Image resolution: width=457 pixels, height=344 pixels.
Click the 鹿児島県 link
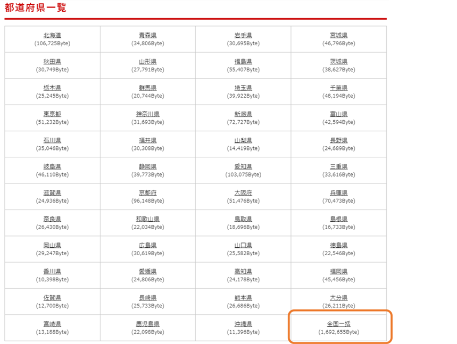click(x=147, y=324)
